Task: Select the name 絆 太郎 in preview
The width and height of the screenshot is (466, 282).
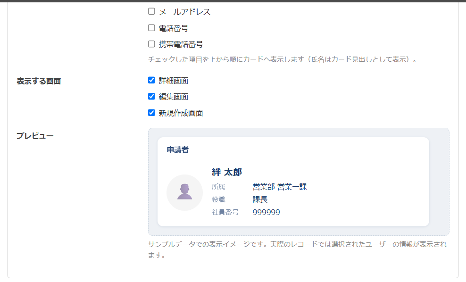Action: [227, 172]
